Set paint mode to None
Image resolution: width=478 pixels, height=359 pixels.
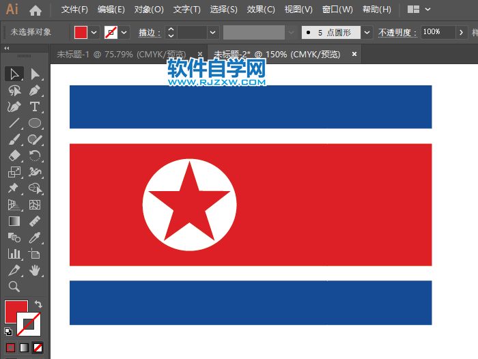point(38,347)
